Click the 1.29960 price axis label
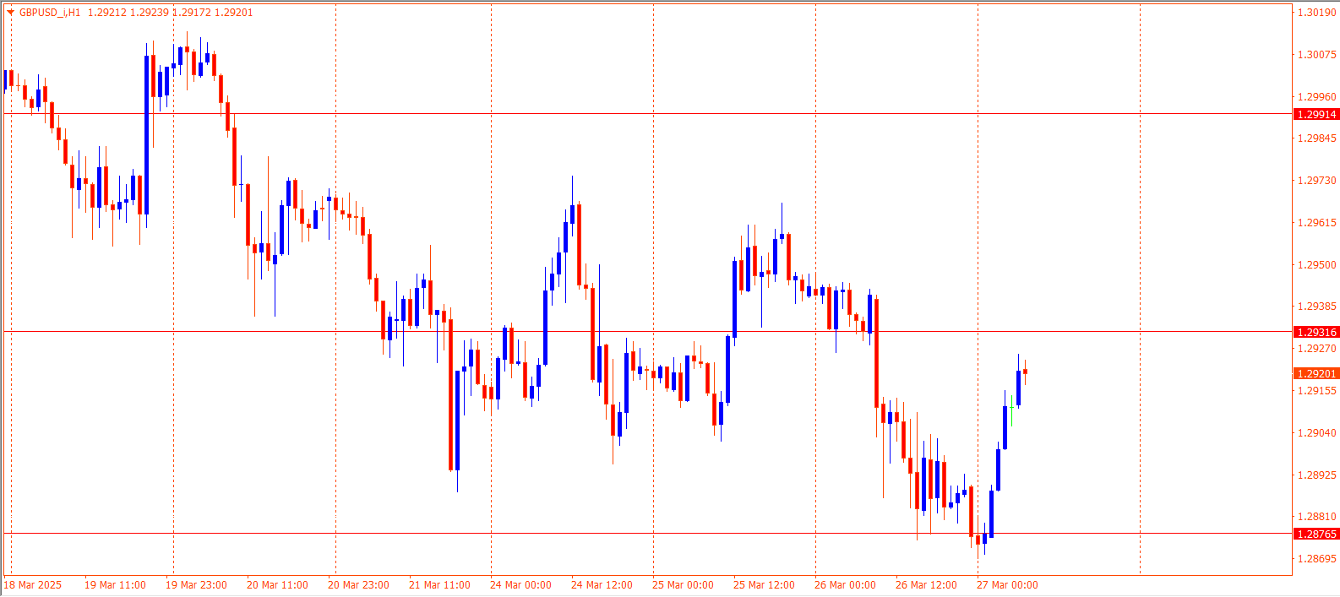 (1317, 97)
